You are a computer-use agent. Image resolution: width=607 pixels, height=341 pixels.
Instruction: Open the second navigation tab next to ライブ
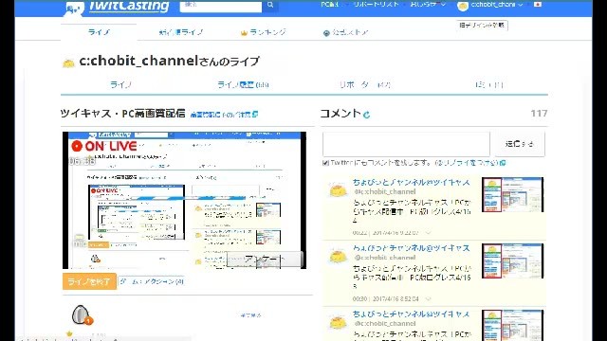pyautogui.click(x=181, y=32)
